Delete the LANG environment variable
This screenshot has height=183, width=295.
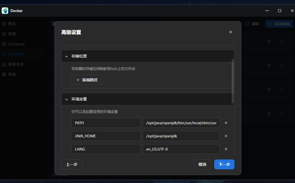[x=226, y=149]
